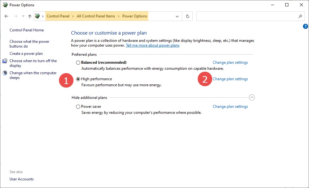Screen dimensions: 309x188
Task: Open the recent locations dropdown arrow
Action: (23, 16)
